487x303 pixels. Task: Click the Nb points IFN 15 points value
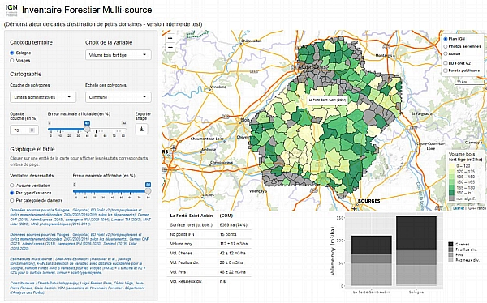pyautogui.click(x=228, y=234)
